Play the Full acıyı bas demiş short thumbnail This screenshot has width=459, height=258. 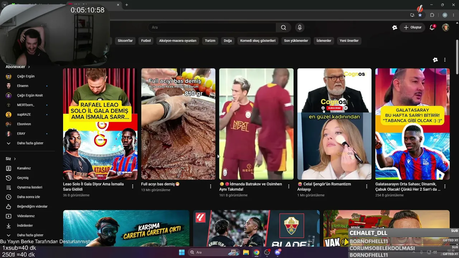[178, 124]
